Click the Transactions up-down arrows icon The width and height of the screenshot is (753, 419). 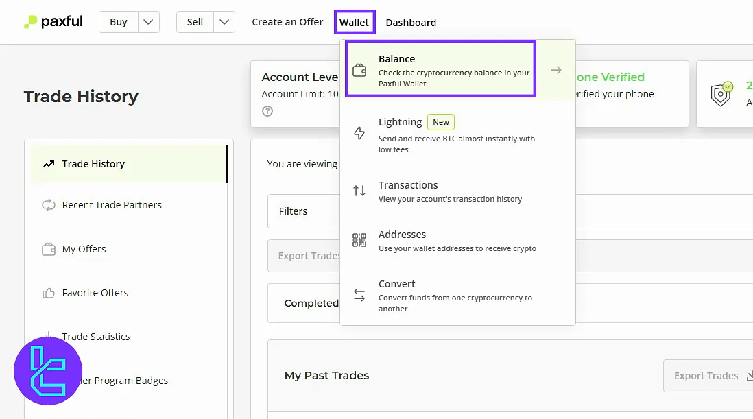[359, 191]
